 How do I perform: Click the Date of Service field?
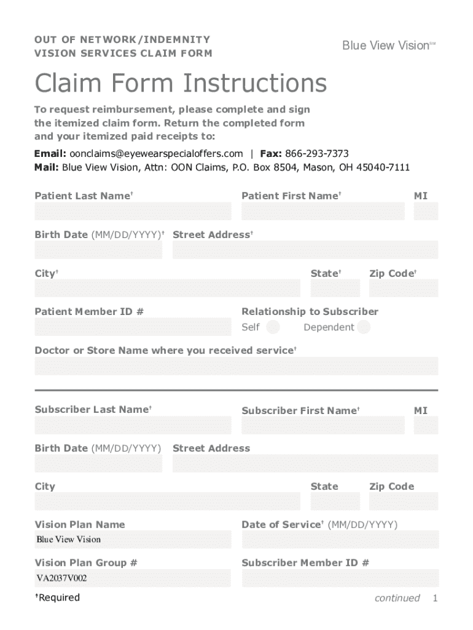[340, 540]
